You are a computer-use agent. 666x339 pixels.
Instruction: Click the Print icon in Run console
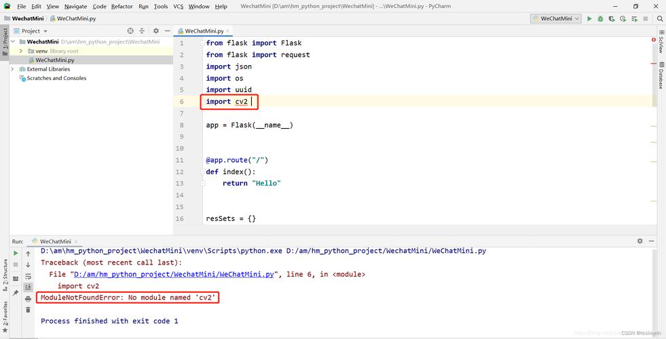coord(28,299)
